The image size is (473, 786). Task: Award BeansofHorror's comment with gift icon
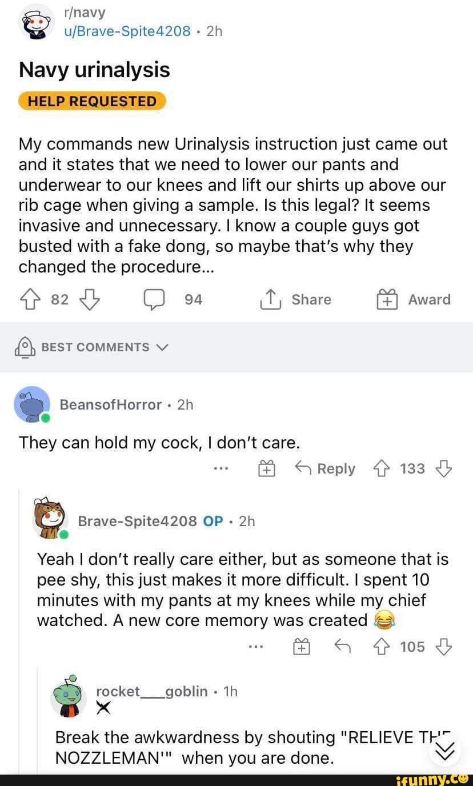[x=266, y=468]
